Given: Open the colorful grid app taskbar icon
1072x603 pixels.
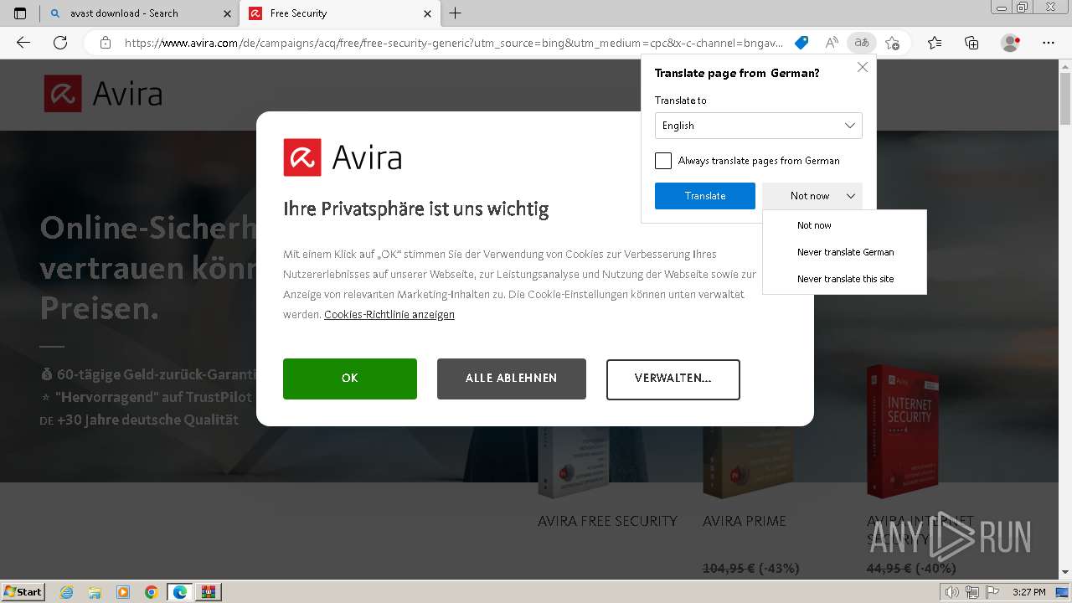Looking at the screenshot, I should click(x=209, y=592).
